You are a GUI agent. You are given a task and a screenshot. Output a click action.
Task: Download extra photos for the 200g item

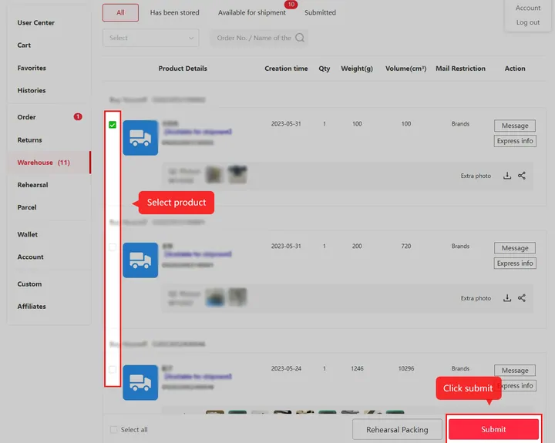click(x=507, y=298)
